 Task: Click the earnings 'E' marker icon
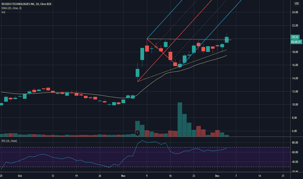pyautogui.click(x=138, y=133)
